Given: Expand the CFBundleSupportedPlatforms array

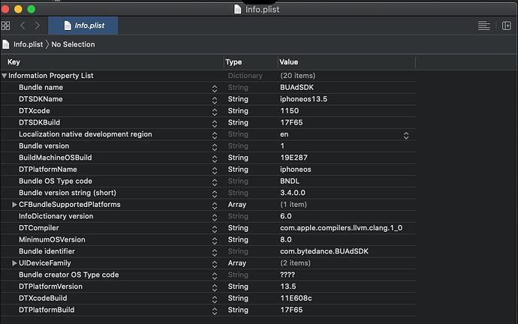Looking at the screenshot, I should click(x=14, y=205).
